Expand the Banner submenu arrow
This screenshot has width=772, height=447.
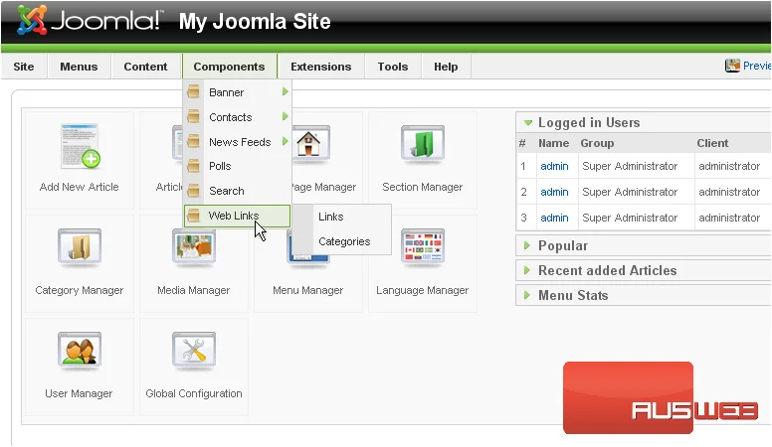point(285,91)
